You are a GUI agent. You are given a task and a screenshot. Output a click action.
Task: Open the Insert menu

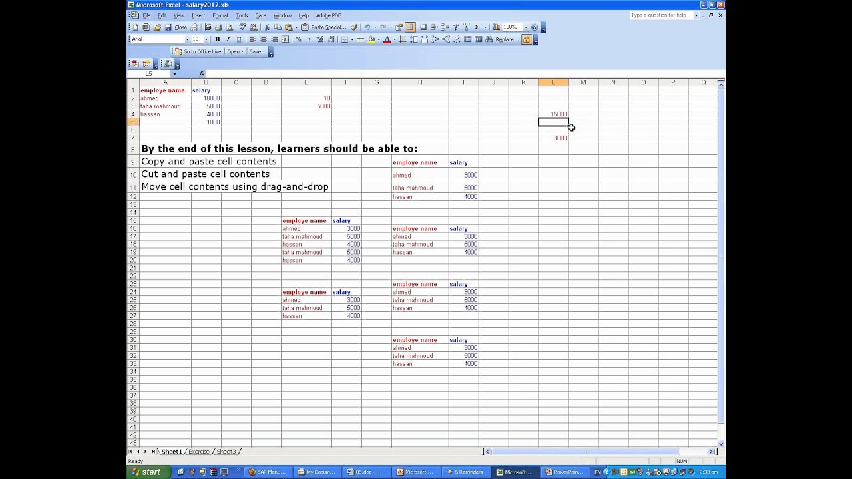[198, 15]
